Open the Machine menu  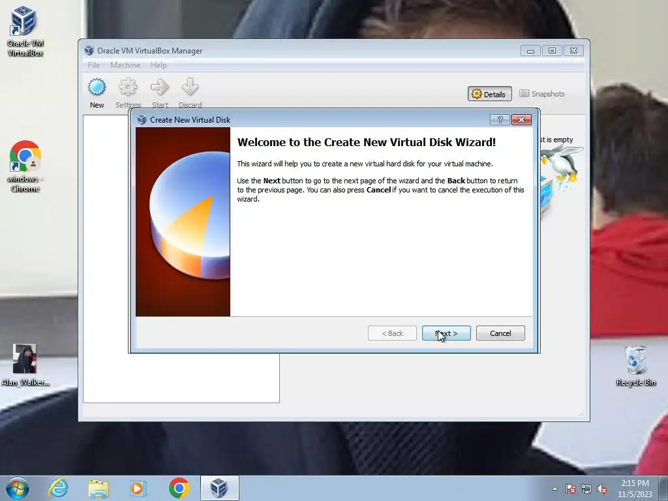click(x=125, y=65)
